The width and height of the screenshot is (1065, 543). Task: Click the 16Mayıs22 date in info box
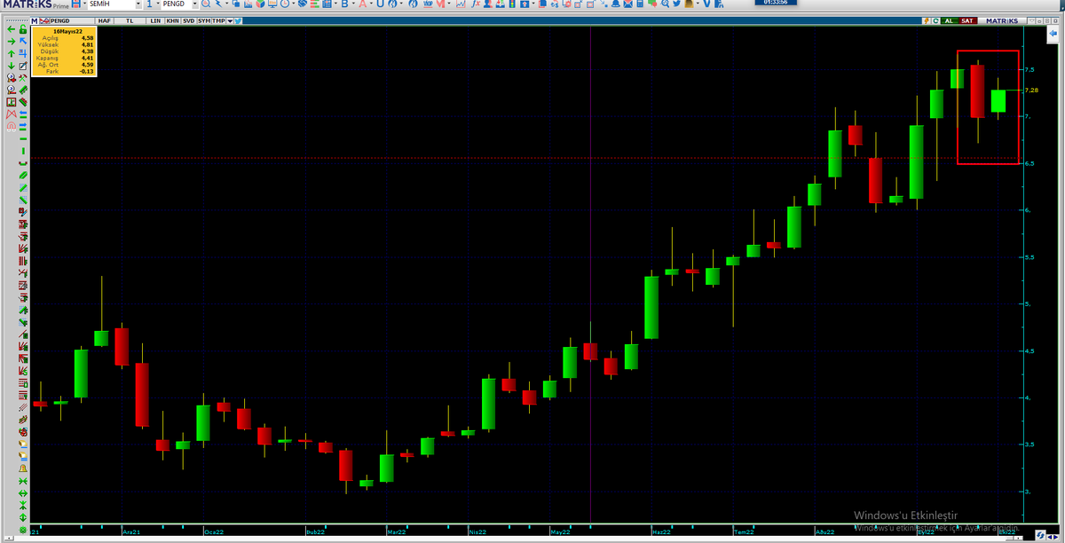[67, 31]
